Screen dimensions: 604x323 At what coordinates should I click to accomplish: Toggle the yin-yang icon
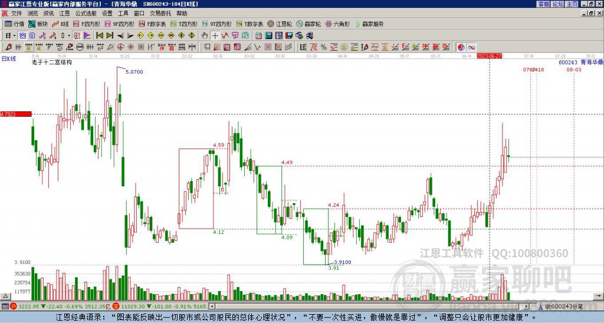[x=461, y=47]
